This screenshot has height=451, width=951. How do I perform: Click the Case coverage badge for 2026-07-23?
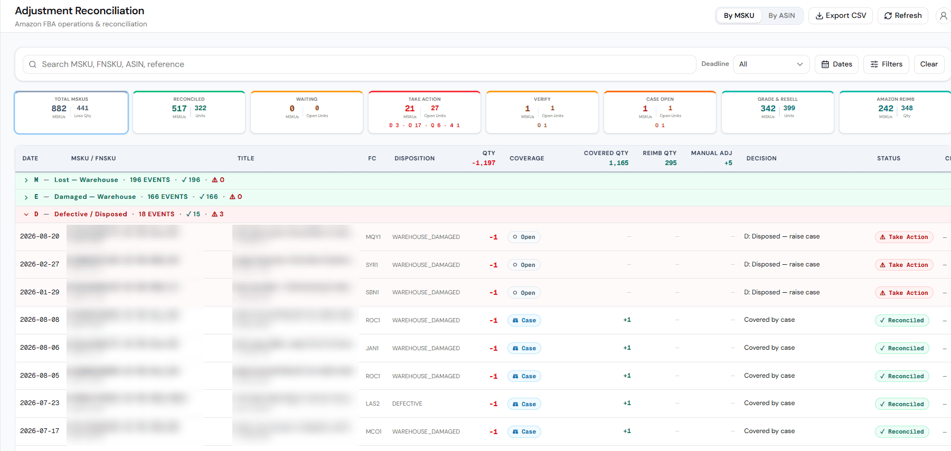(x=524, y=404)
